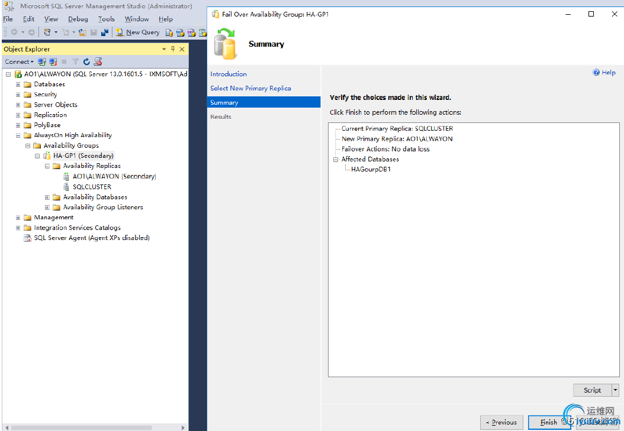Open the Edit menu

tap(28, 19)
